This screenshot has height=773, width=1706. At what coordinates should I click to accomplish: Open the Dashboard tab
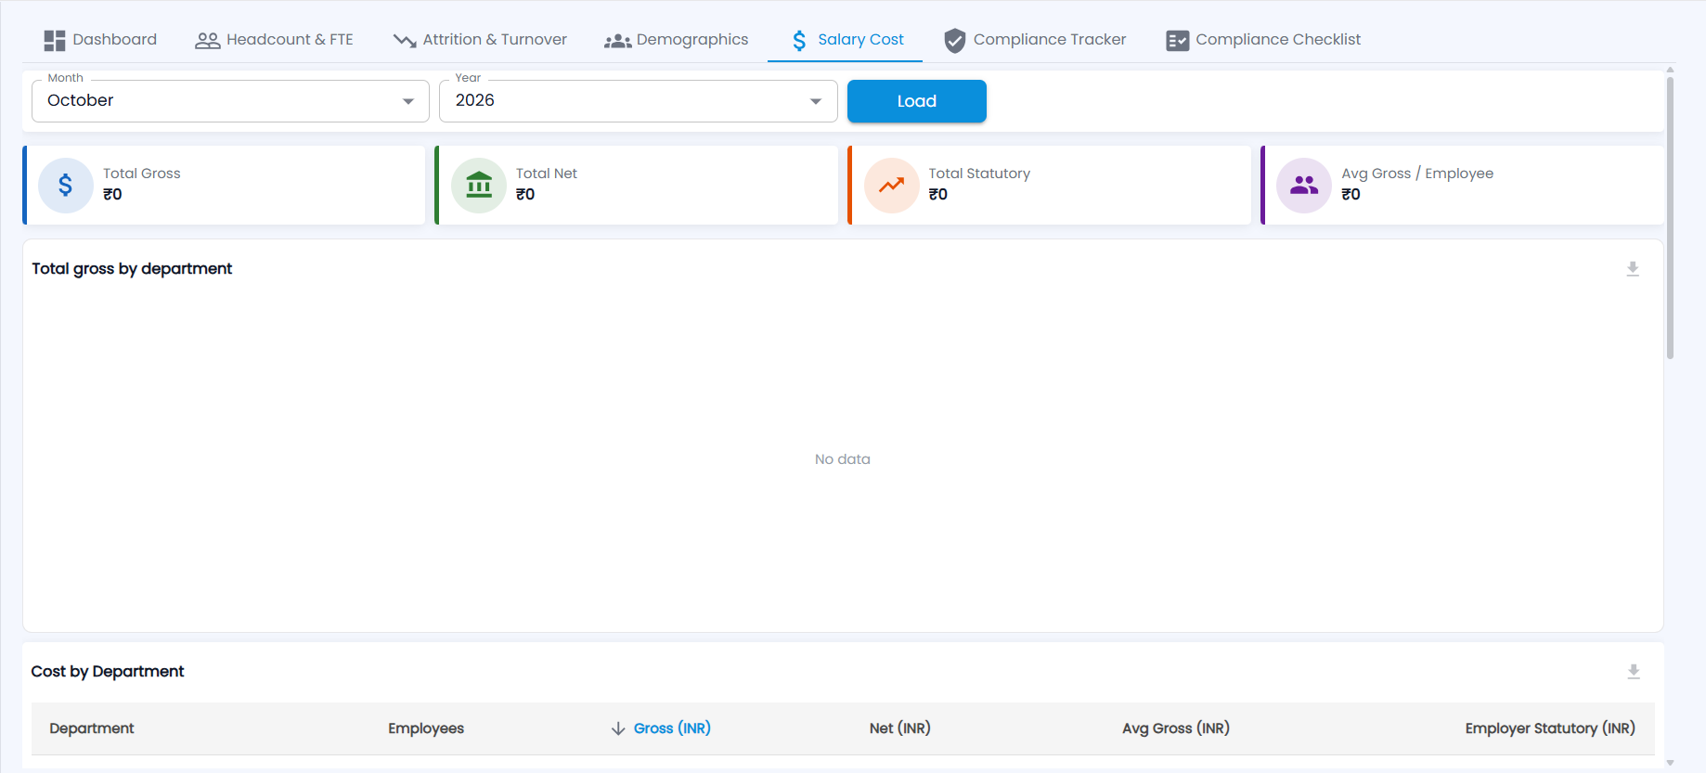tap(100, 40)
